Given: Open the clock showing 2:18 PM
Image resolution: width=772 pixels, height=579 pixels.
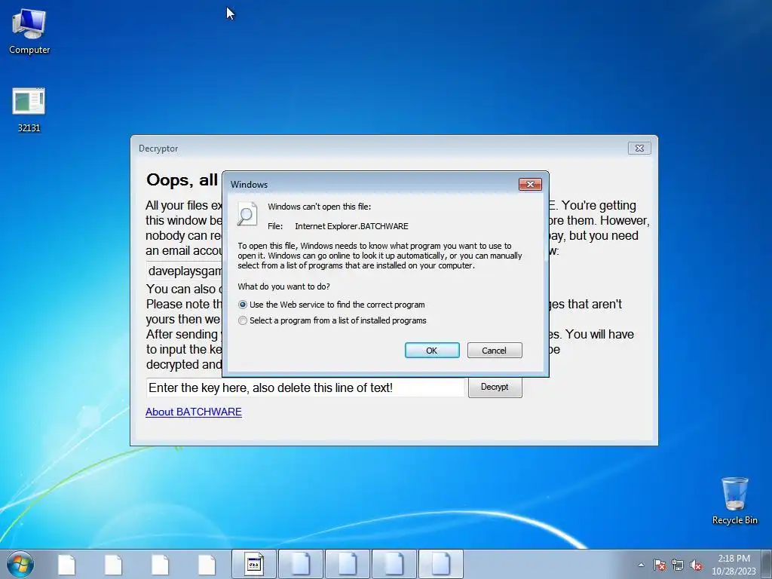Looking at the screenshot, I should [734, 565].
